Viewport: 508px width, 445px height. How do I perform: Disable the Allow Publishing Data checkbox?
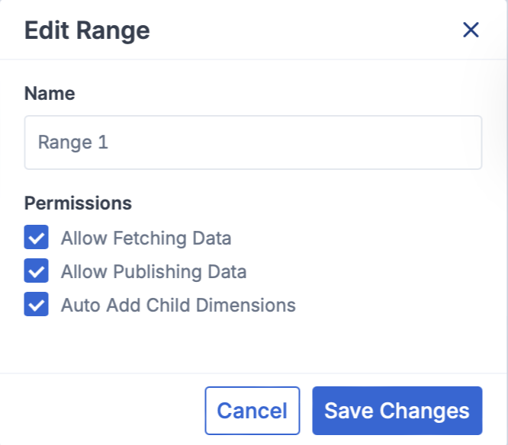(37, 271)
